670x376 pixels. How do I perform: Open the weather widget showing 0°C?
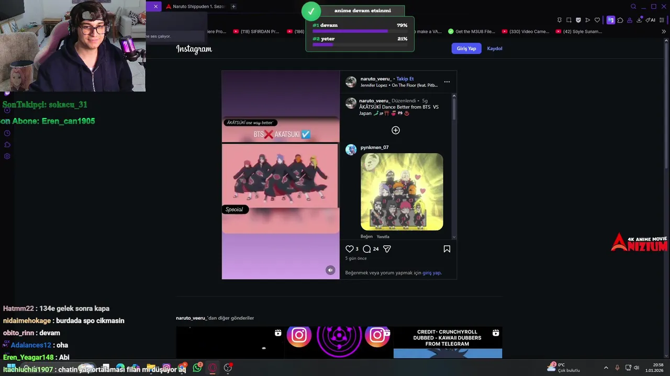[x=563, y=368]
